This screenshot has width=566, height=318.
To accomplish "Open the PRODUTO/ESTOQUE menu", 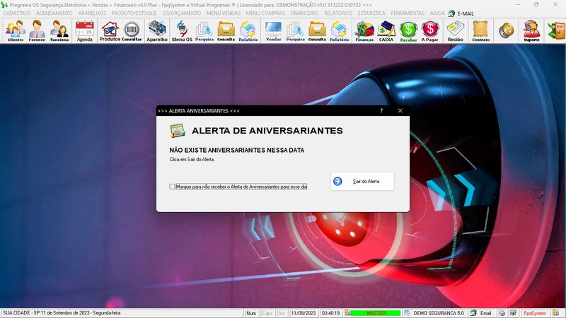I will pyautogui.click(x=134, y=13).
